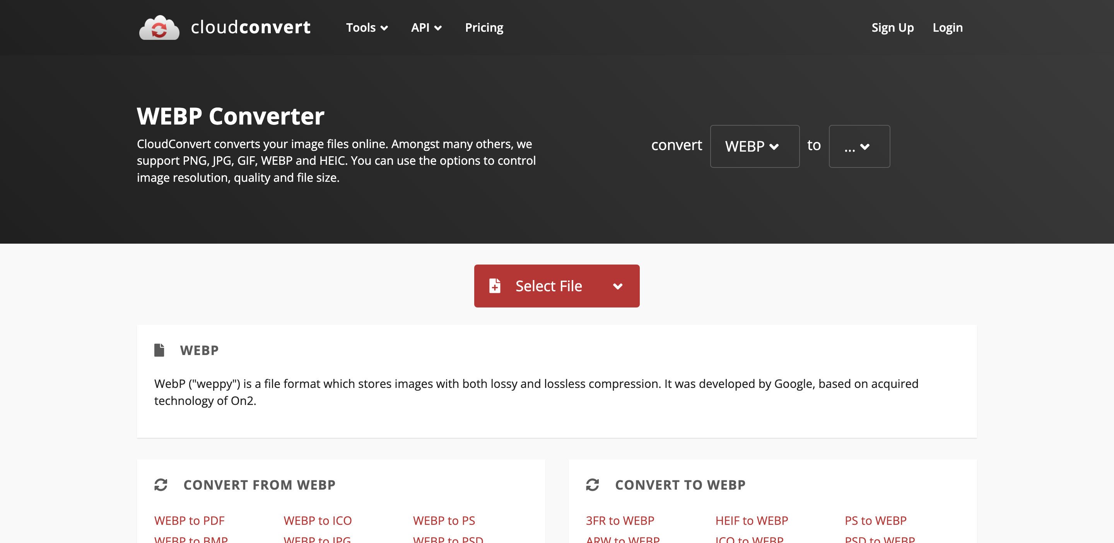Open the API dropdown menu

(x=426, y=28)
